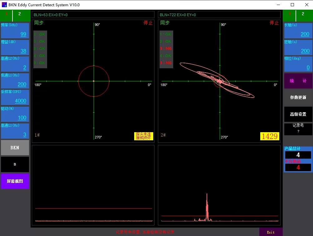Set the 相位(deg) phase value

tap(308, 68)
